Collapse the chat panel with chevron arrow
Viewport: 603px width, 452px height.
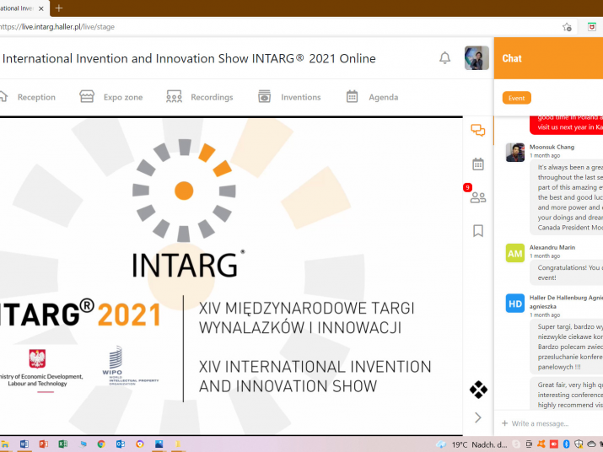pos(478,417)
